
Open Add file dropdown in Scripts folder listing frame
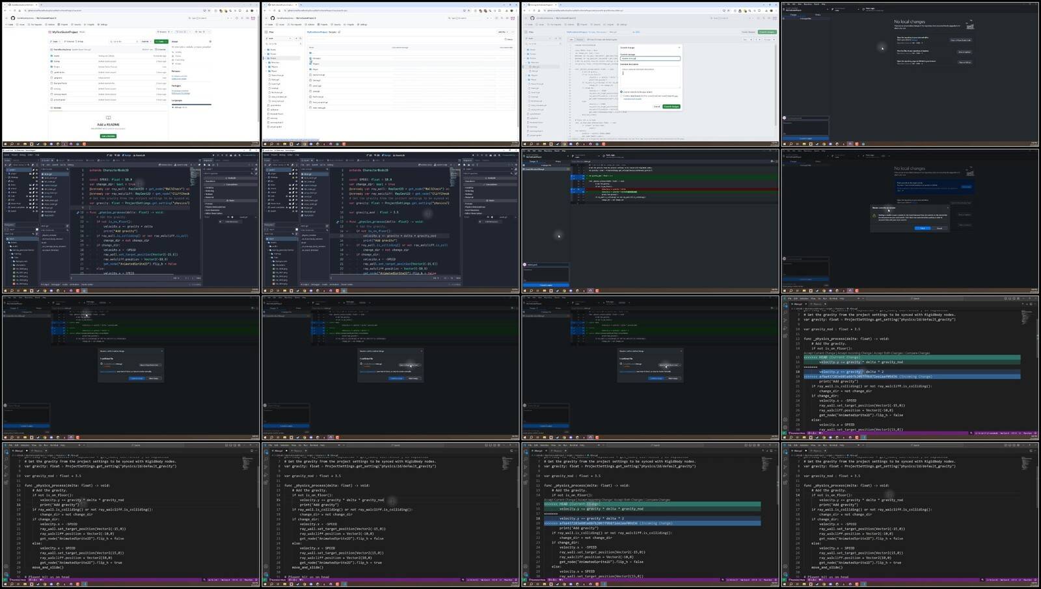(x=503, y=32)
